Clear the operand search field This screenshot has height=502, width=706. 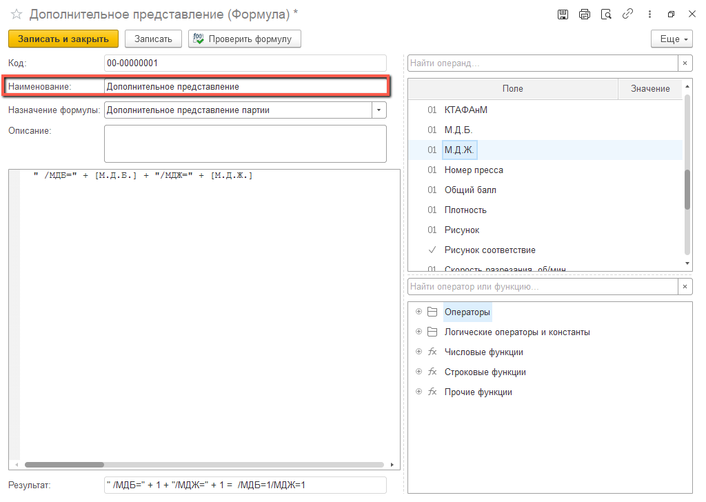pyautogui.click(x=685, y=63)
